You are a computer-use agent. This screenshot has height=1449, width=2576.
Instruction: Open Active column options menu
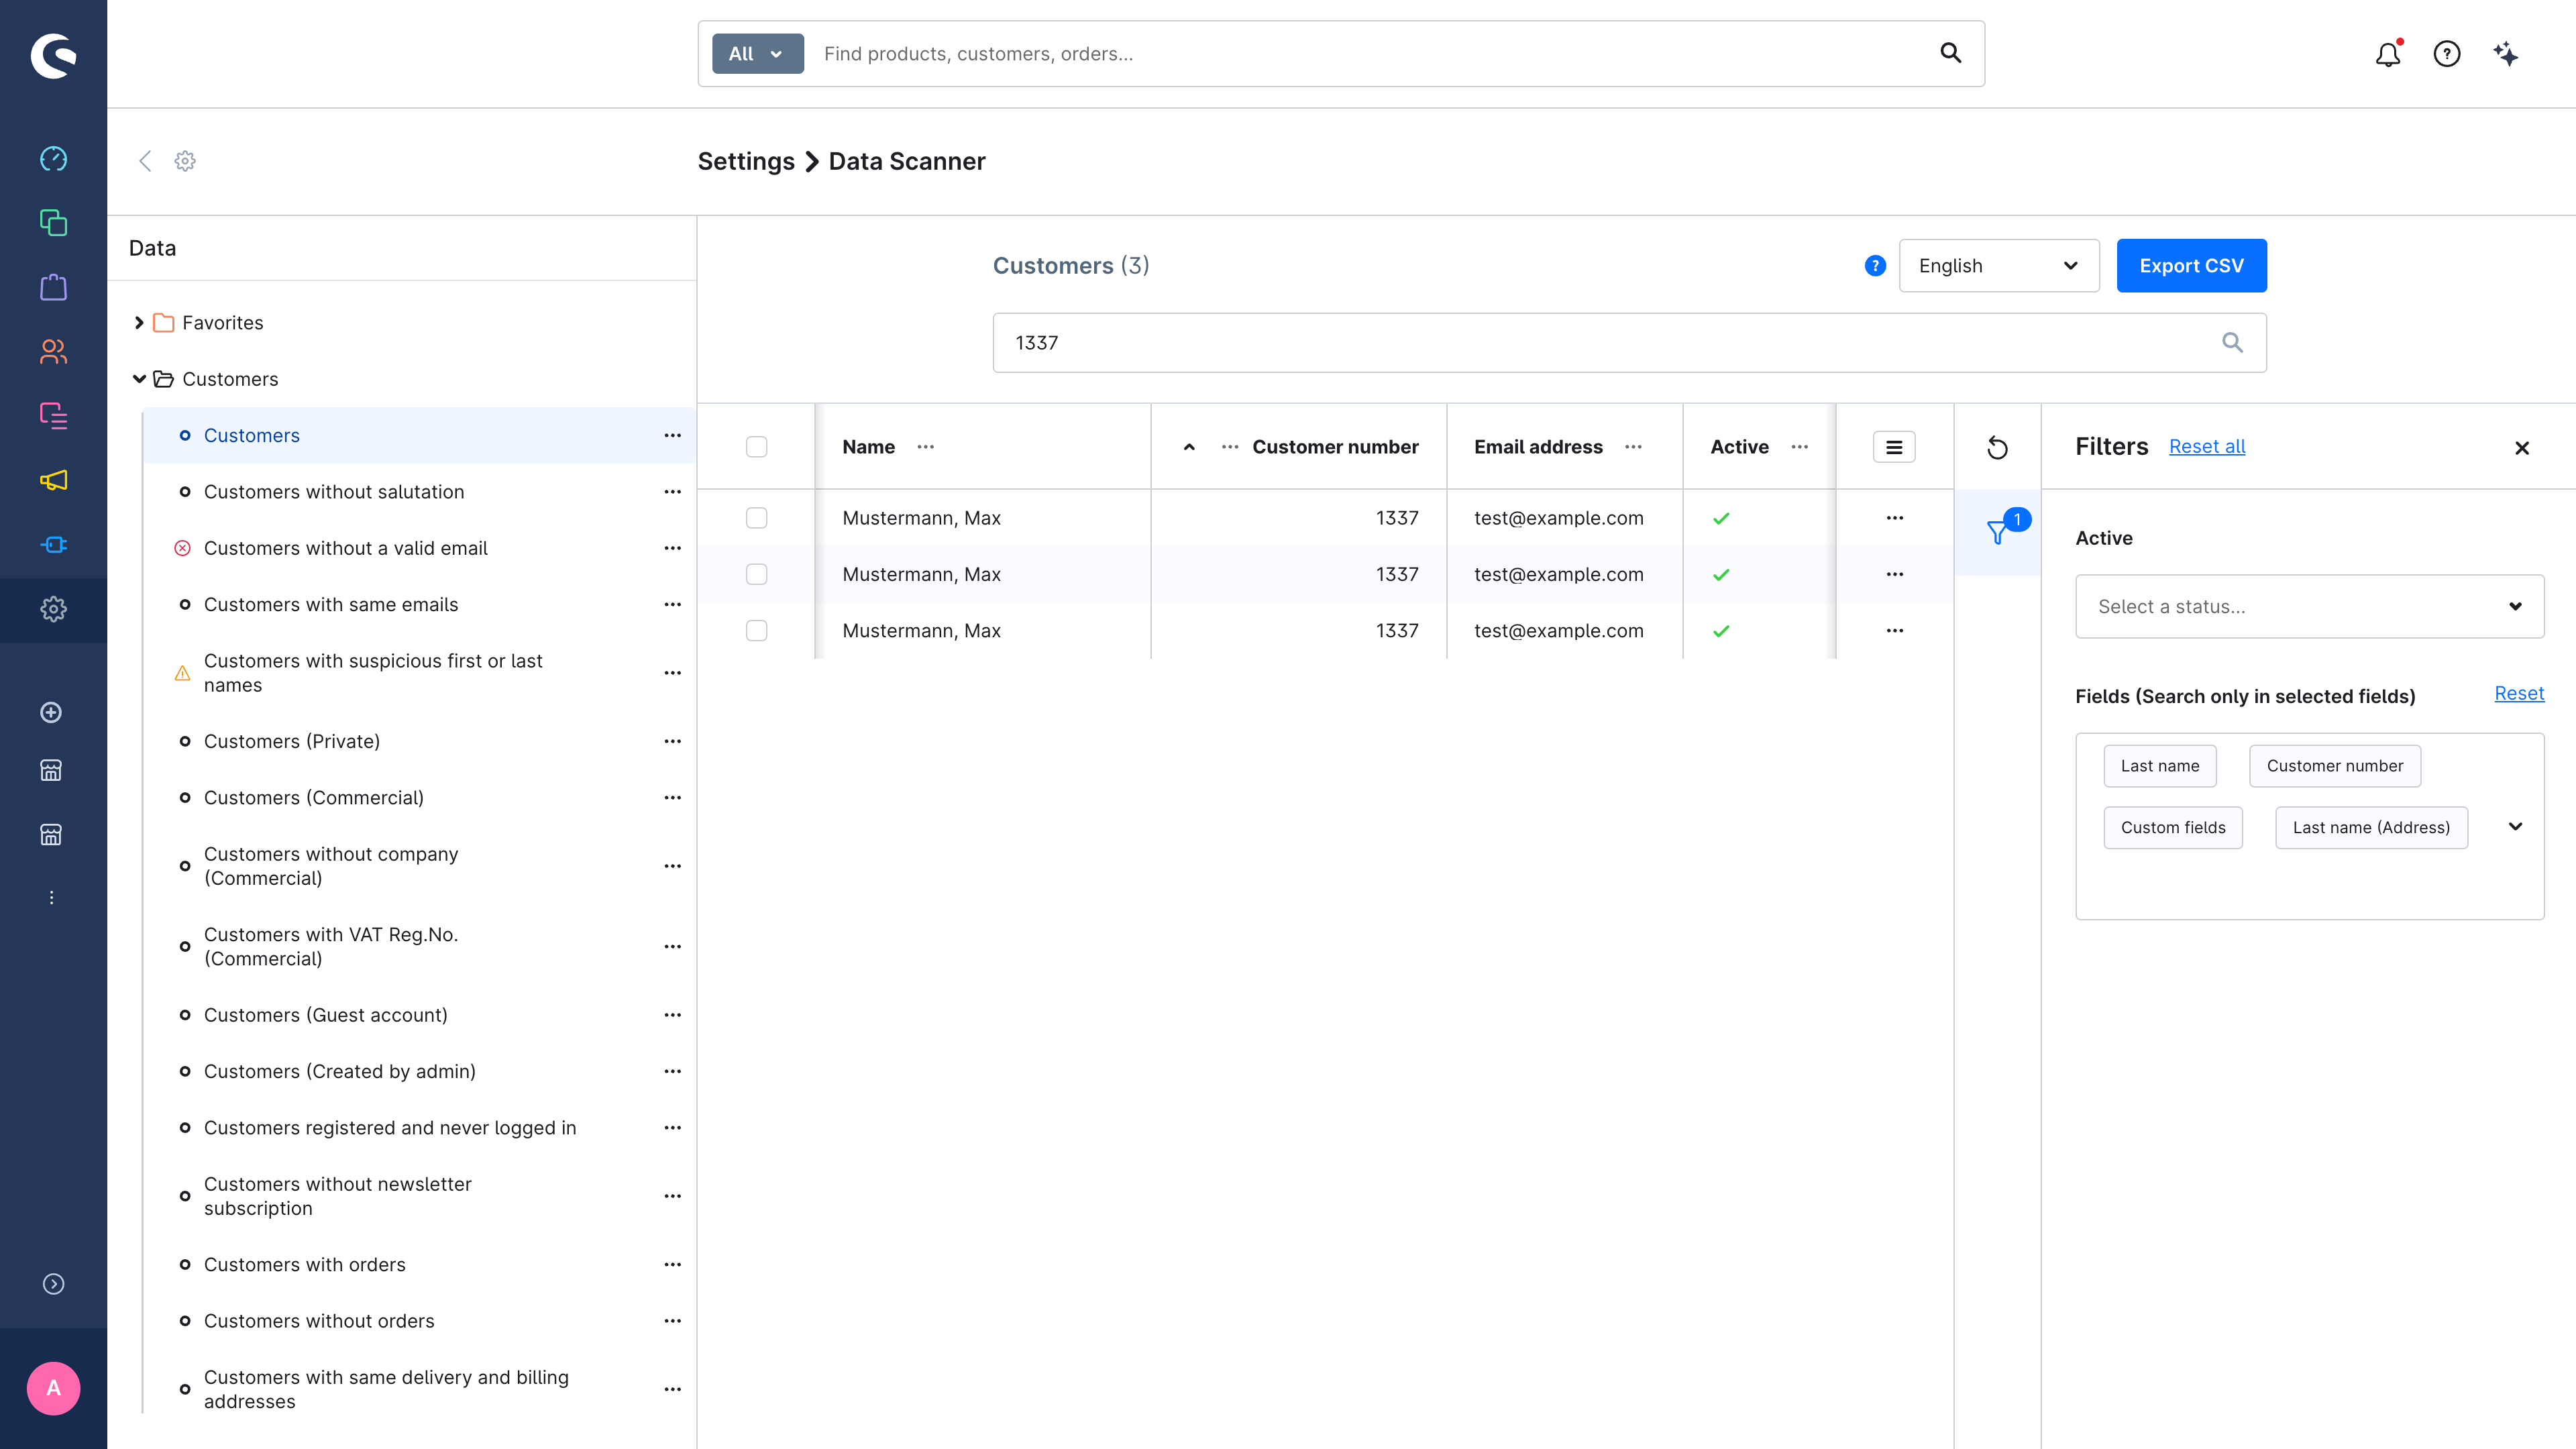[x=1799, y=447]
